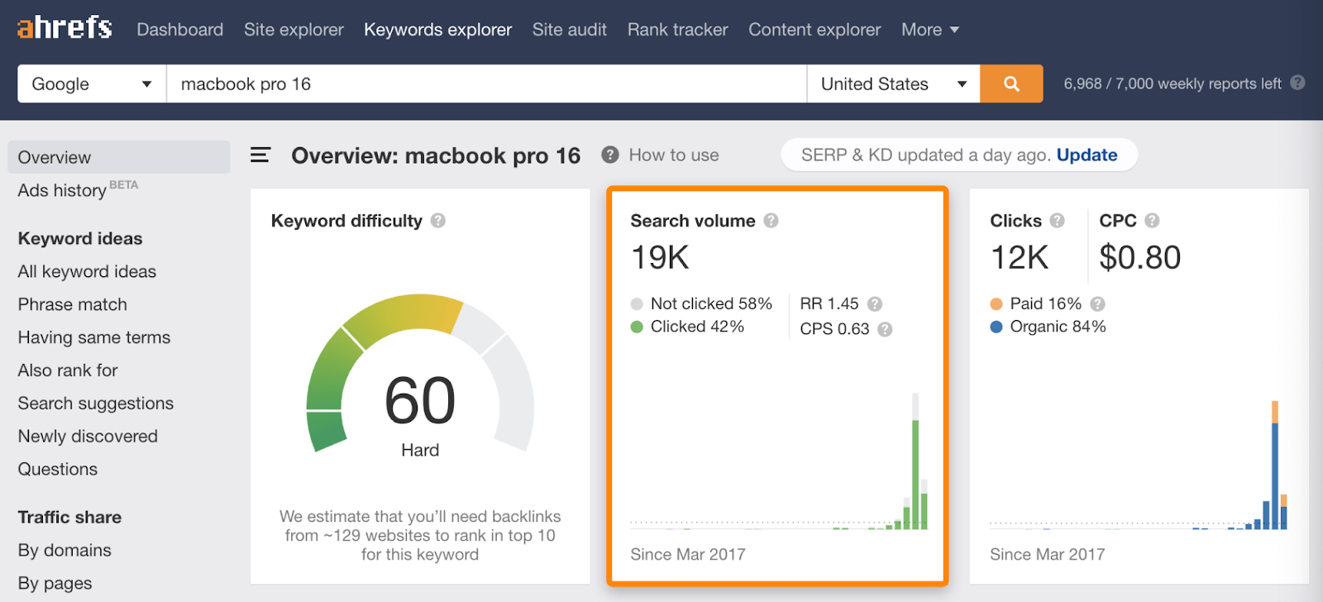Image resolution: width=1323 pixels, height=602 pixels.
Task: Open All keyword ideas in sidebar
Action: 87,271
